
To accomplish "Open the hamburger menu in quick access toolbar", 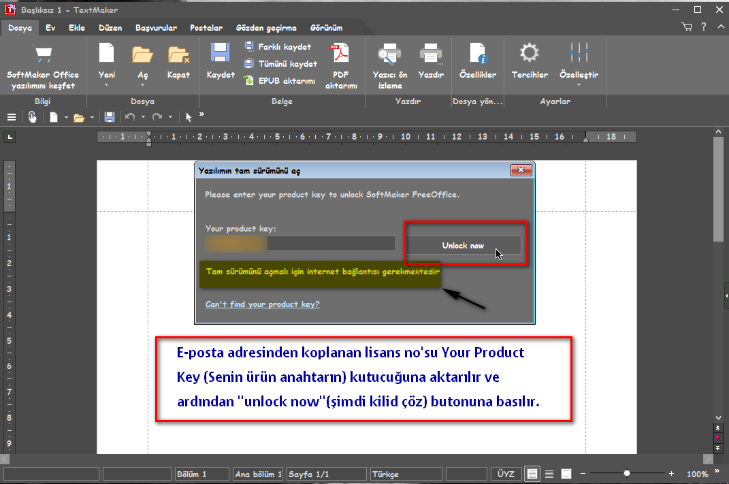I will (x=12, y=117).
